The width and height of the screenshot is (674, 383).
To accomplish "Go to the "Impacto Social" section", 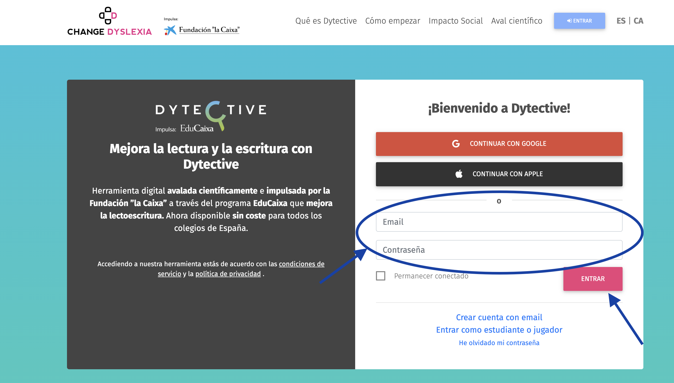I will click(x=456, y=21).
